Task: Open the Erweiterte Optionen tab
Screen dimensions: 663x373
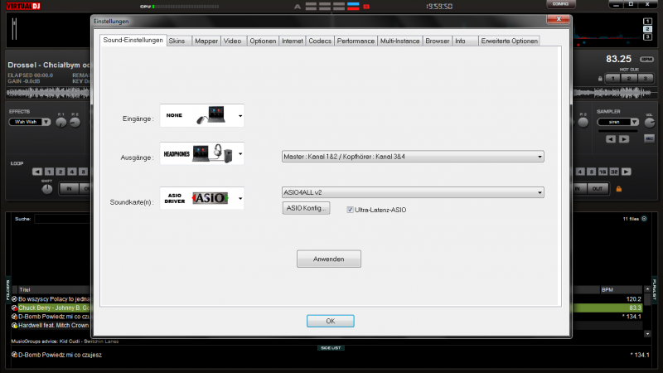Action: tap(509, 41)
